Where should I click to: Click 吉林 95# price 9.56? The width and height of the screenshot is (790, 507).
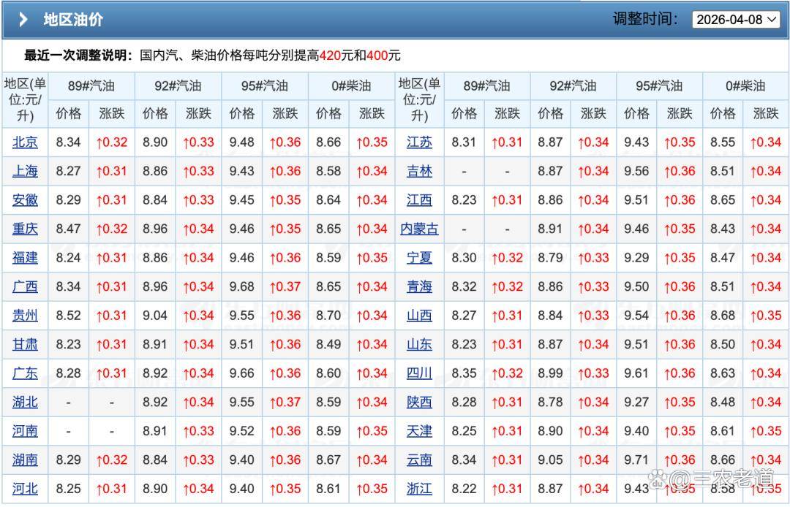[x=636, y=171]
